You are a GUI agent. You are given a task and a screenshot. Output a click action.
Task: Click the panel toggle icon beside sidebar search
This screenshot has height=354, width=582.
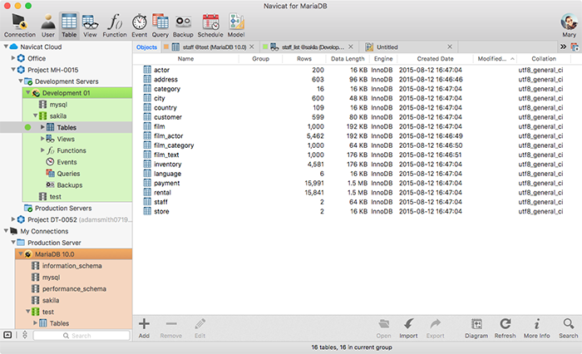pos(7,335)
